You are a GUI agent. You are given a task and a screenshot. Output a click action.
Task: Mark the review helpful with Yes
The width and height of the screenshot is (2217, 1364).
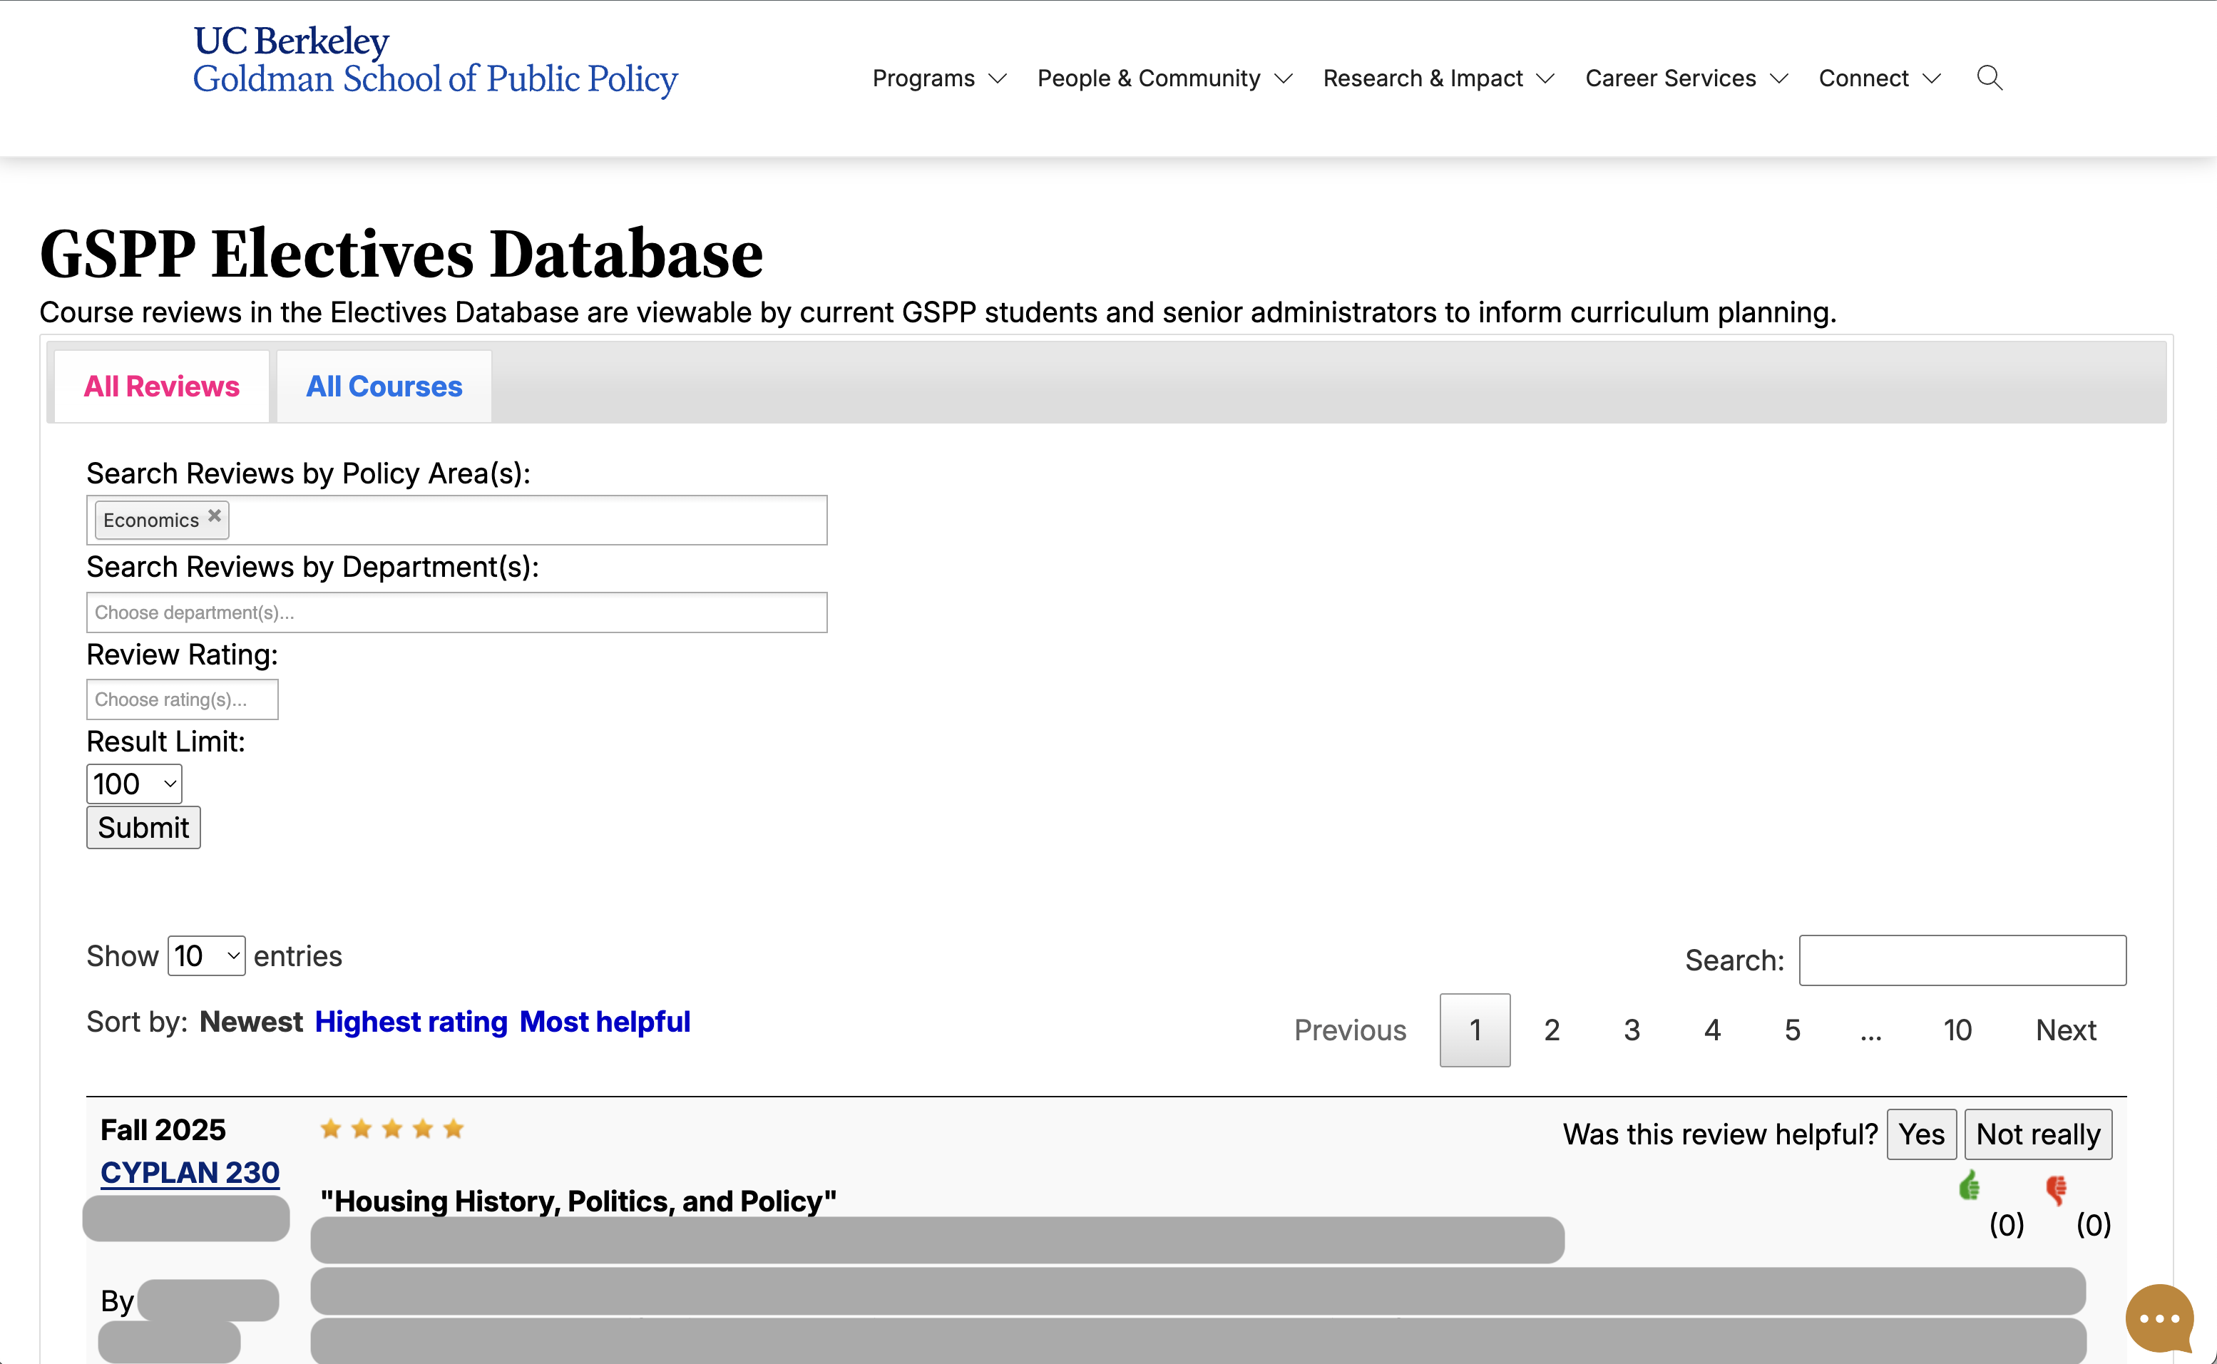click(x=1922, y=1134)
